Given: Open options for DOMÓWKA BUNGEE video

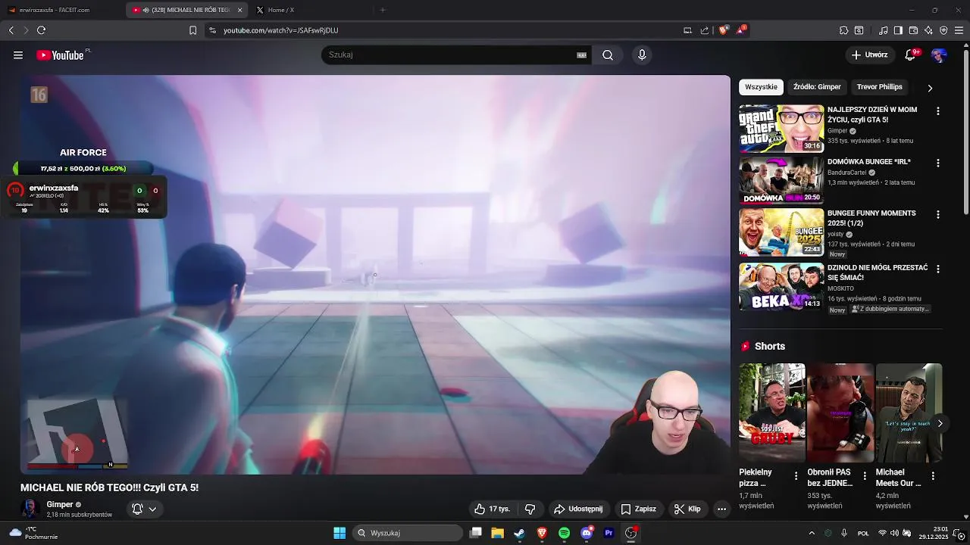Looking at the screenshot, I should pyautogui.click(x=938, y=163).
